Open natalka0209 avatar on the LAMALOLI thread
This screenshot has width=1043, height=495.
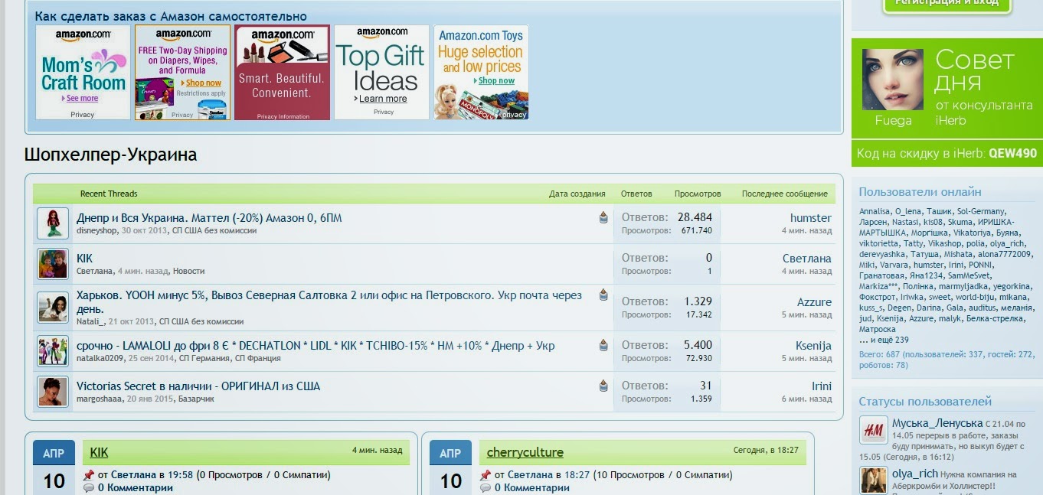point(53,351)
